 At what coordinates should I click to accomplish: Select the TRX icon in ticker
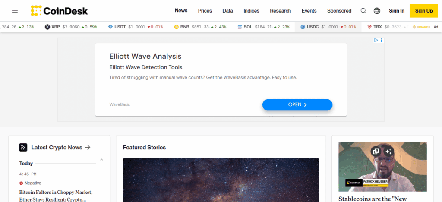[x=369, y=27]
